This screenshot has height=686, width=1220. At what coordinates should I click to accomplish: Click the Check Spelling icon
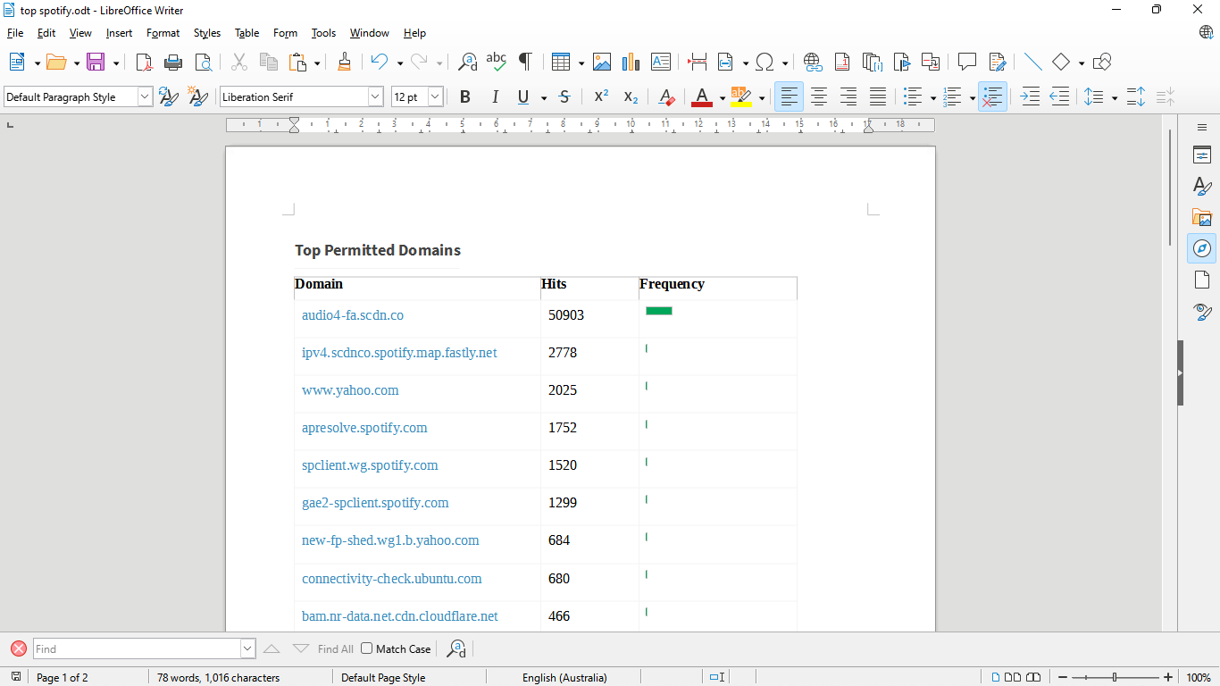click(x=496, y=62)
